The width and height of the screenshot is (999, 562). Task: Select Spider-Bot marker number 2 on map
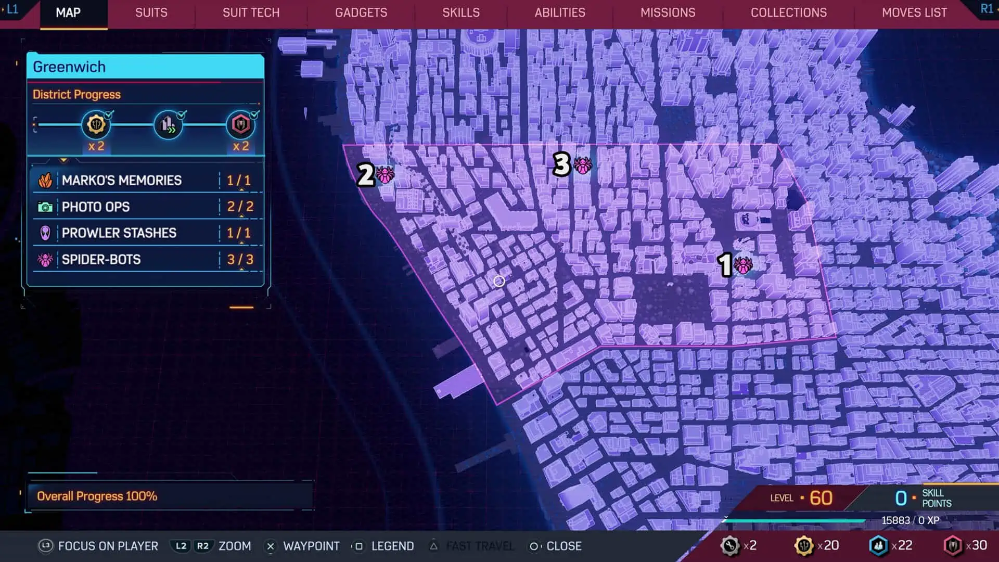click(385, 174)
